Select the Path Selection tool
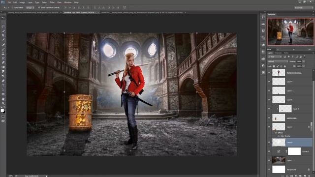Viewport: 315px width, 177px height. pyautogui.click(x=3, y=89)
